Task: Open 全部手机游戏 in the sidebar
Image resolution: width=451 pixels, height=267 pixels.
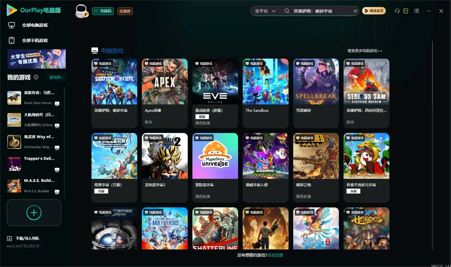Action: coord(28,40)
